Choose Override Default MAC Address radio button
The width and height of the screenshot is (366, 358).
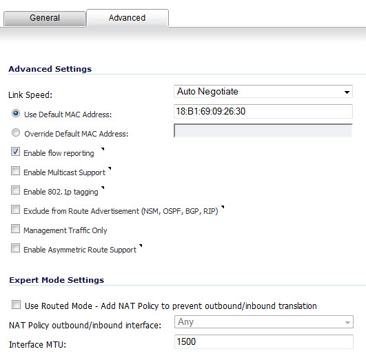pos(16,132)
